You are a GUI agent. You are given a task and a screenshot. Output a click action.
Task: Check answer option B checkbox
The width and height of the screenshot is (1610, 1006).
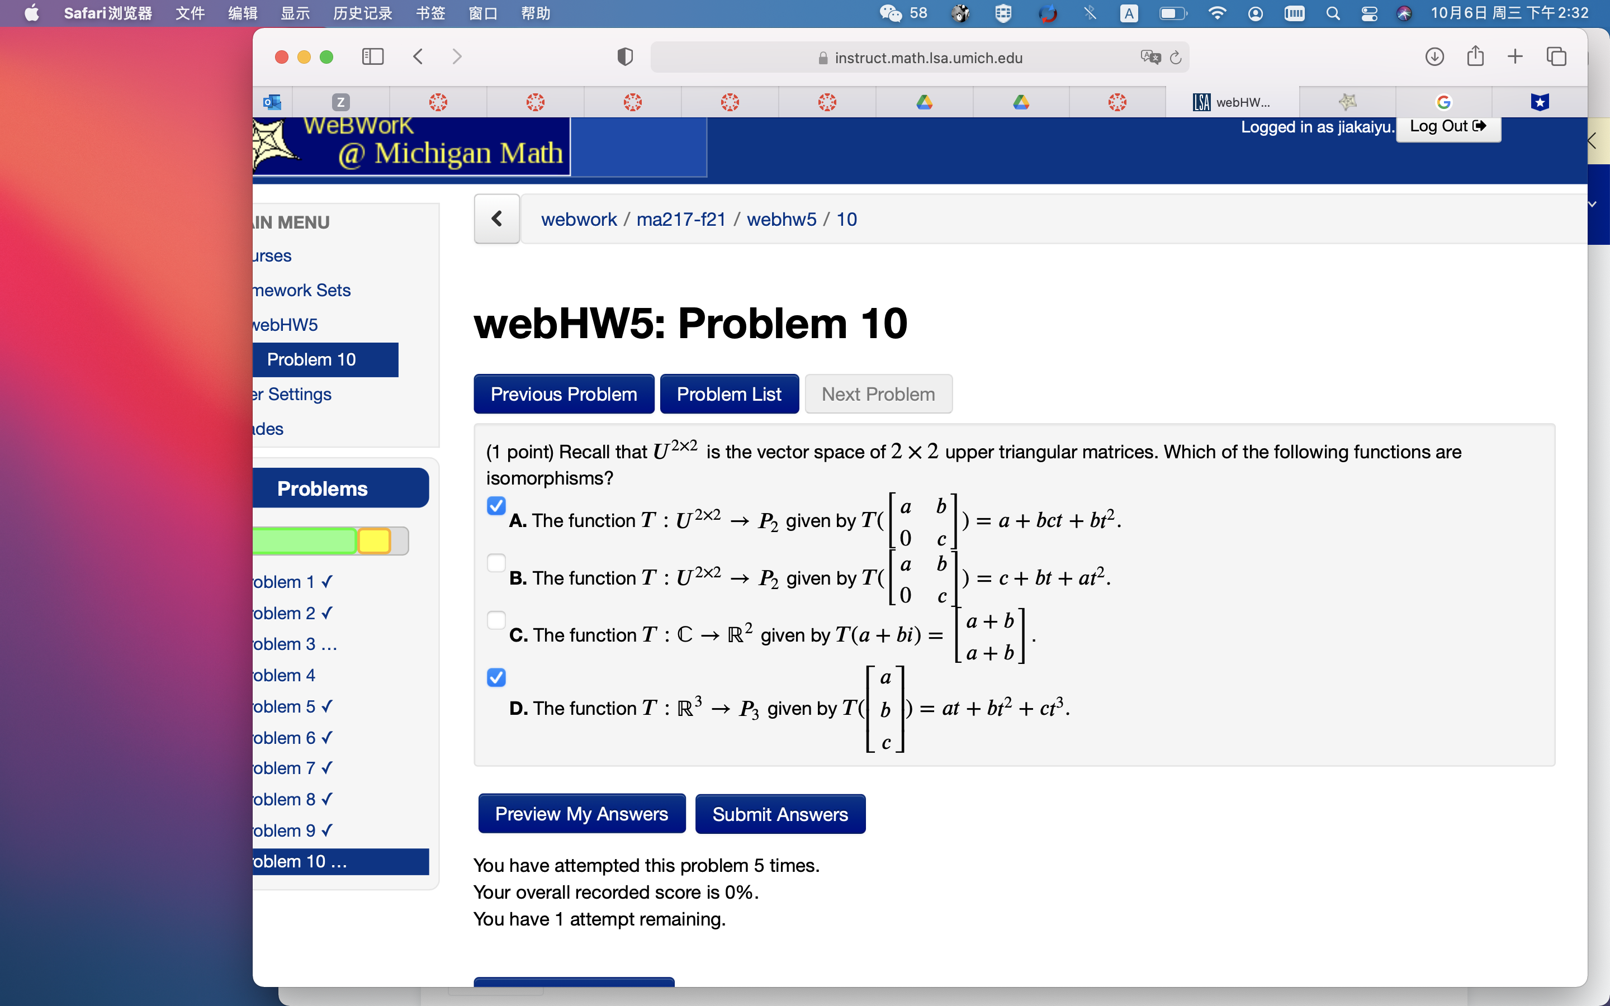496,563
